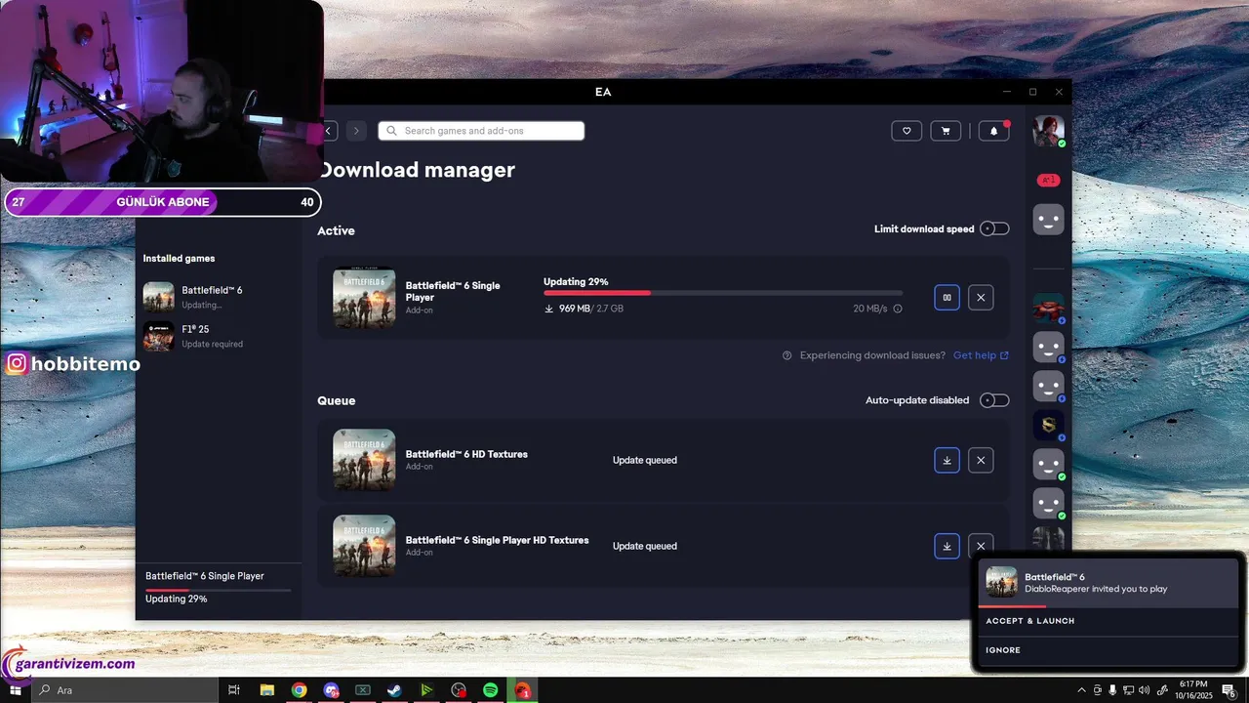This screenshot has width=1249, height=703.
Task: Click 'Update required' under F1 25
Action: 212,344
